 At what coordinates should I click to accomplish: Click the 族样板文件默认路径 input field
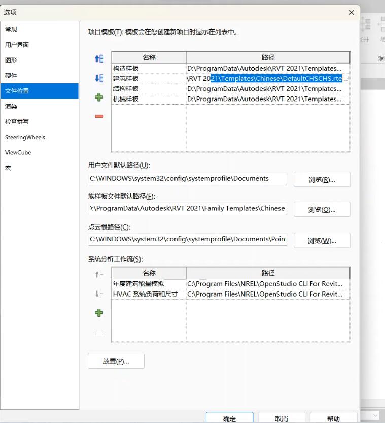(x=188, y=209)
